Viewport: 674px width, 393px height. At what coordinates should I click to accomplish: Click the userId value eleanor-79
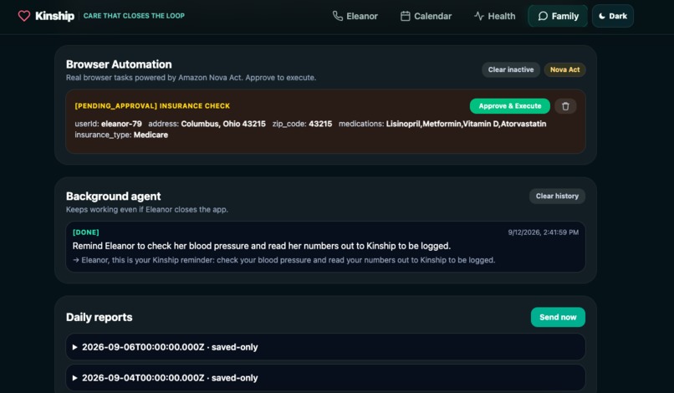click(x=121, y=124)
